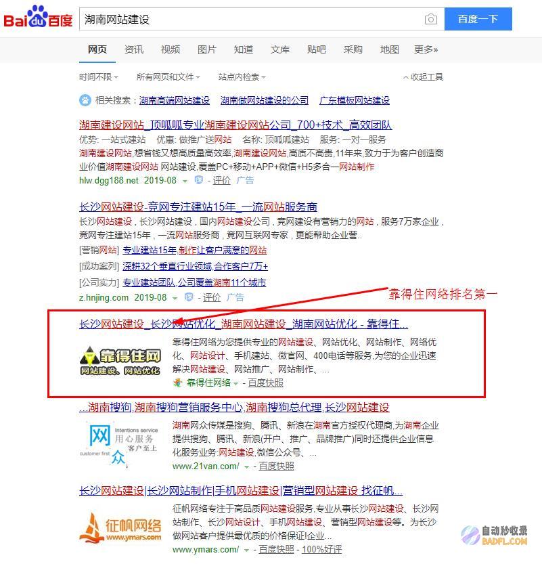Screen dimensions: 542x564
Task: Switch to the 知道 tab
Action: click(x=244, y=49)
